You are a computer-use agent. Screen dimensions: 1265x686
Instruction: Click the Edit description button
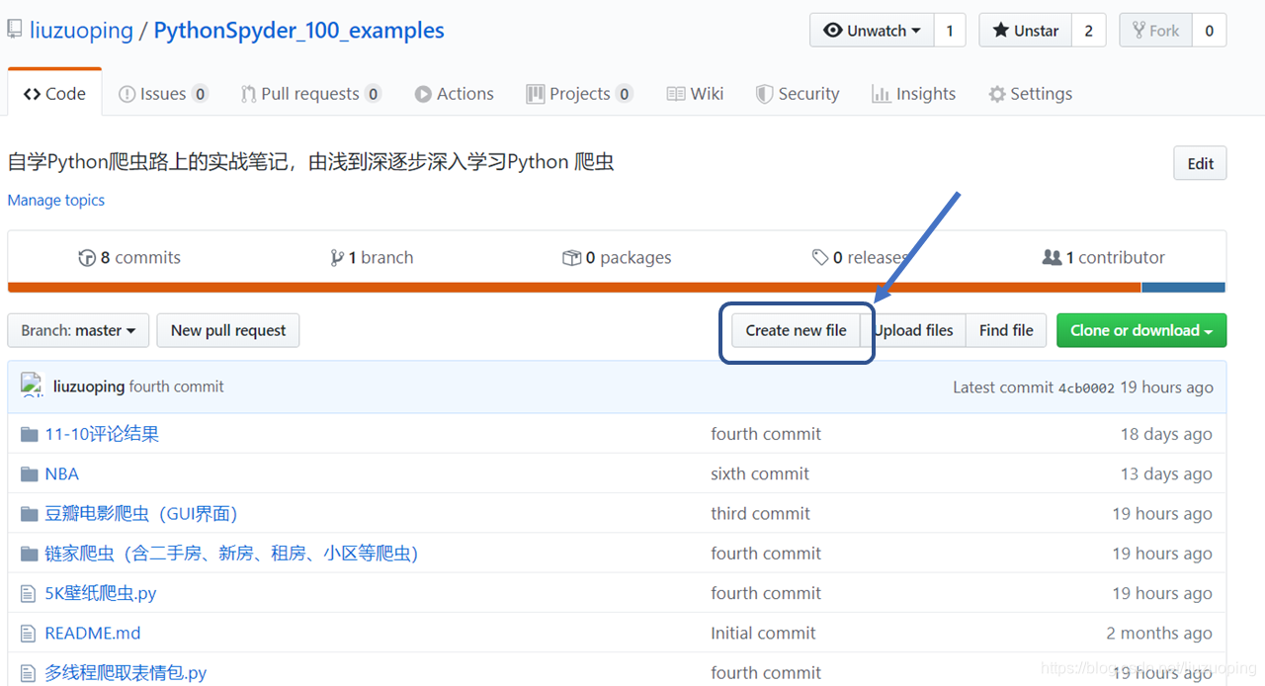(1200, 164)
